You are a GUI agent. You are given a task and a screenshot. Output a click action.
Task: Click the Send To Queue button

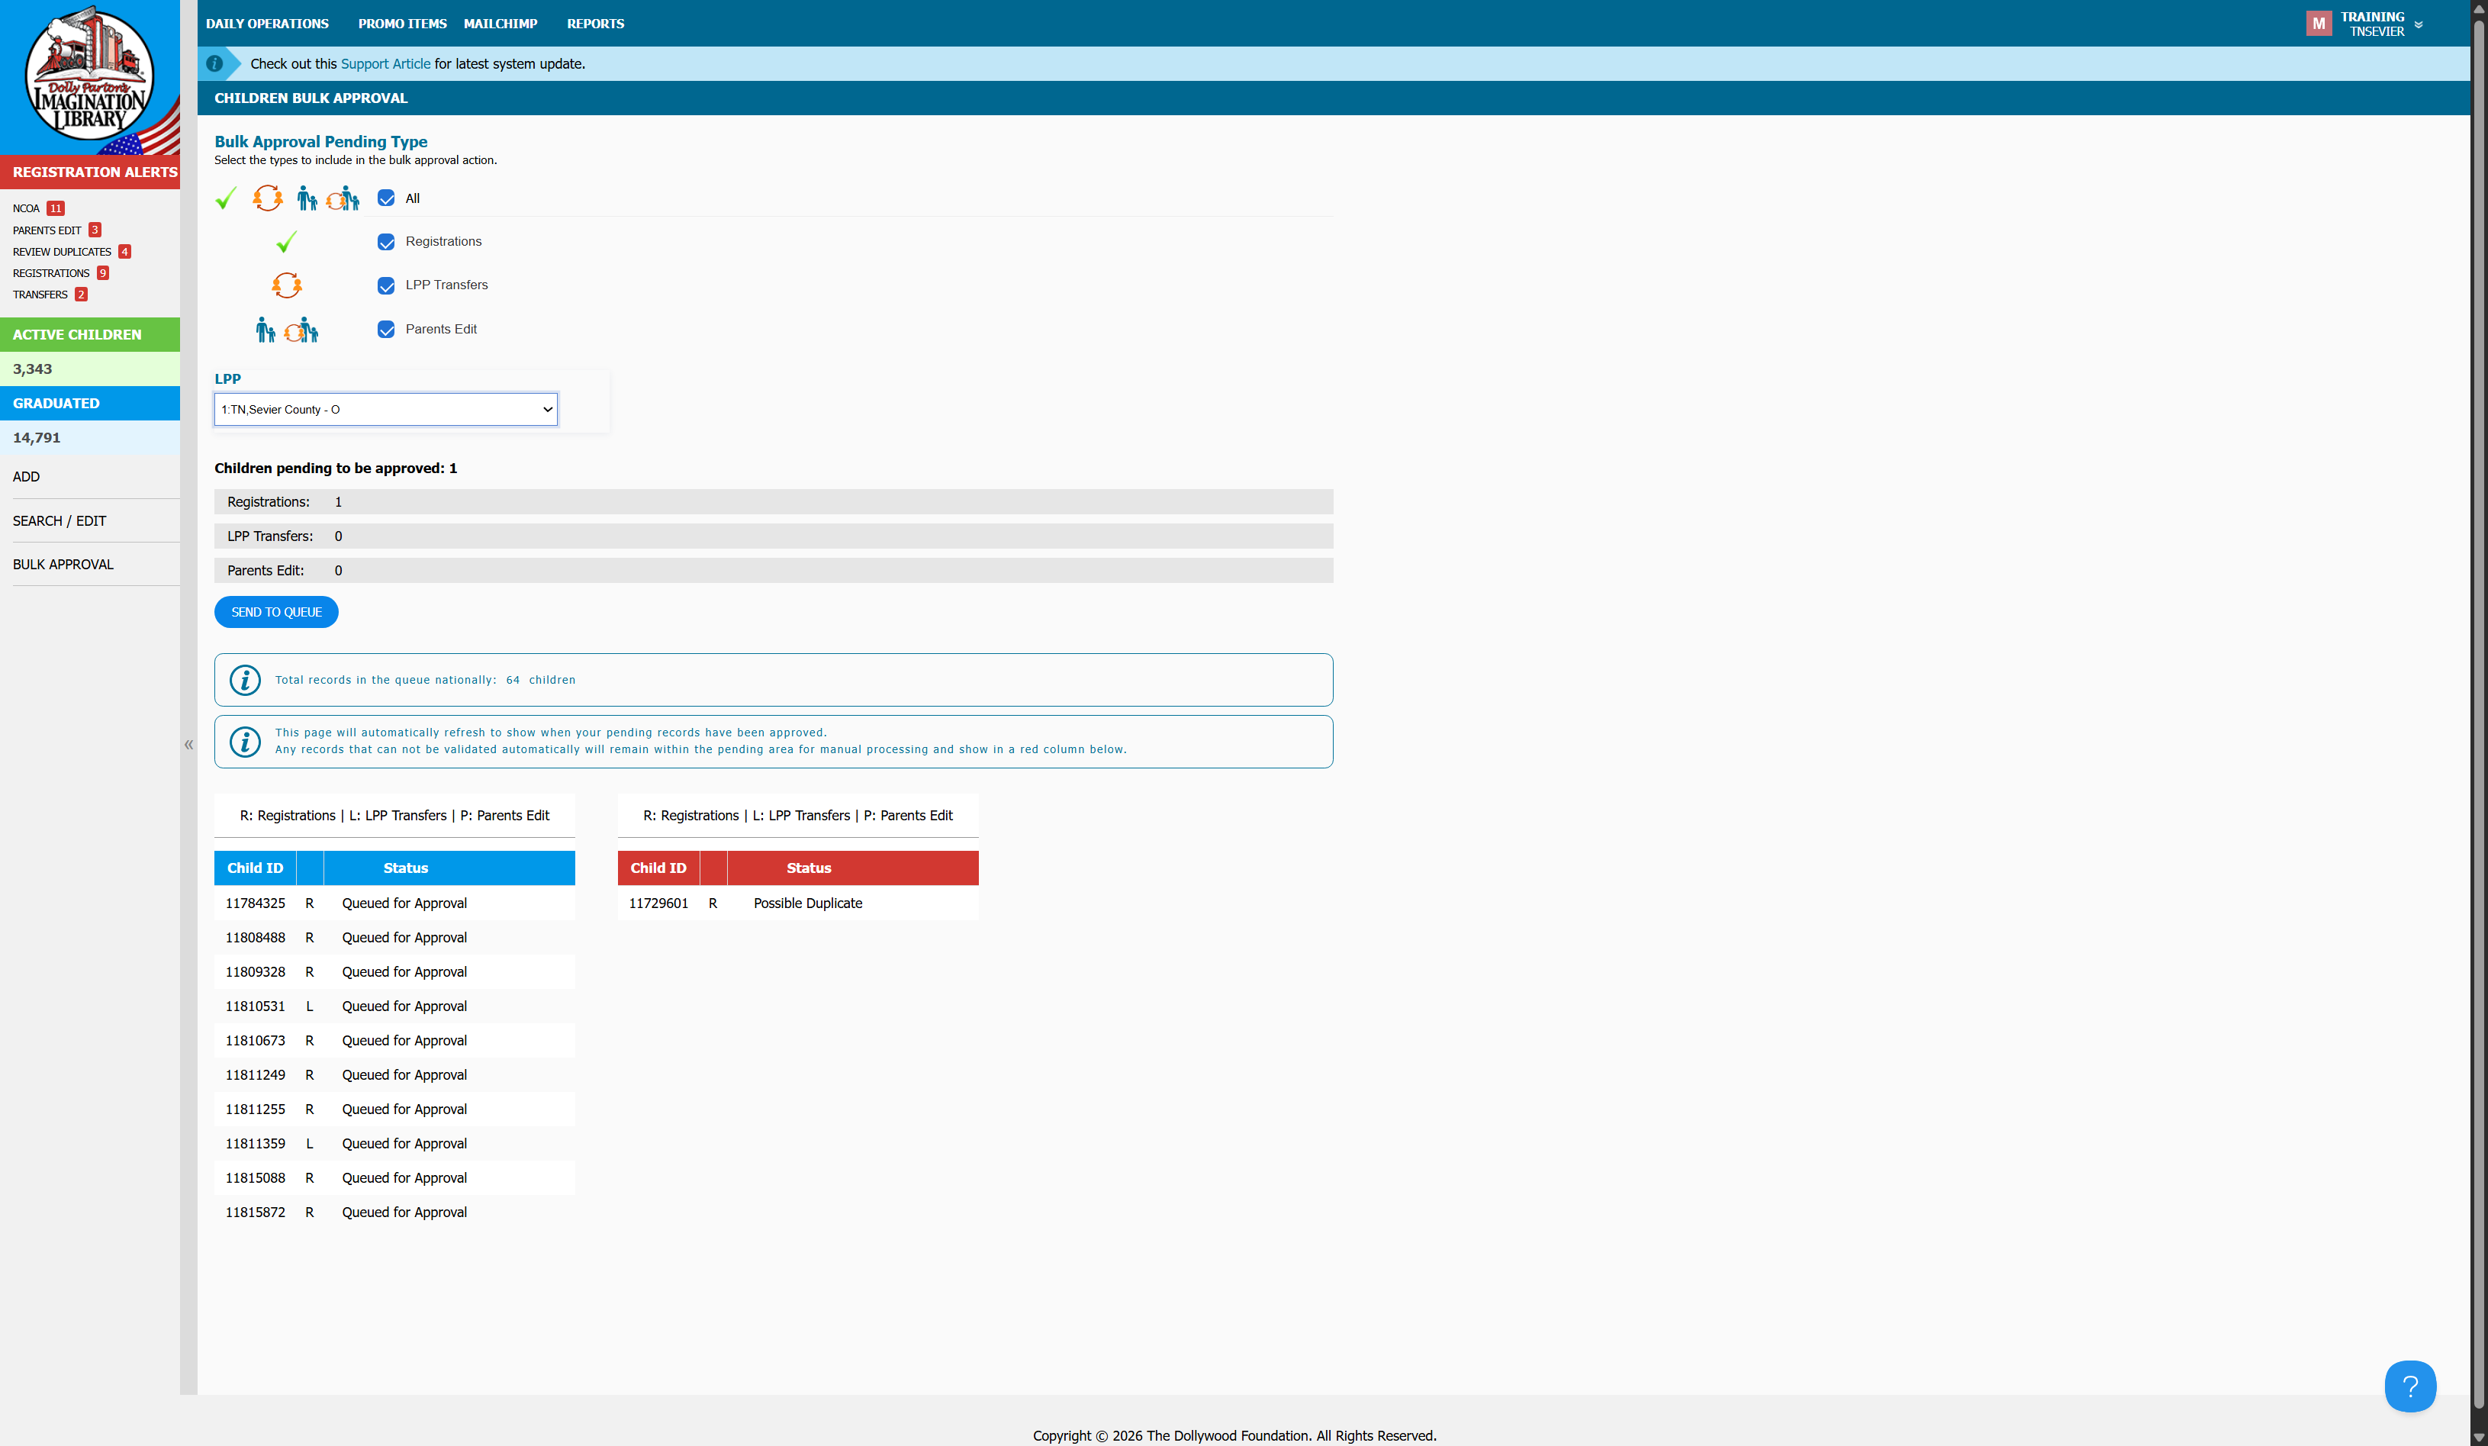276,613
